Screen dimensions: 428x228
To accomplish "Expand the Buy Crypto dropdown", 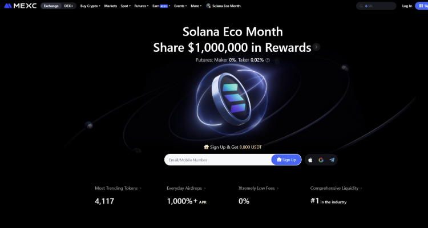I will pyautogui.click(x=90, y=6).
